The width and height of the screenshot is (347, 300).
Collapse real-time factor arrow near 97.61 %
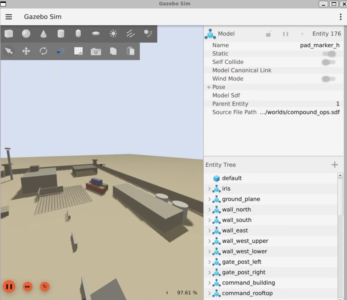pyautogui.click(x=167, y=293)
